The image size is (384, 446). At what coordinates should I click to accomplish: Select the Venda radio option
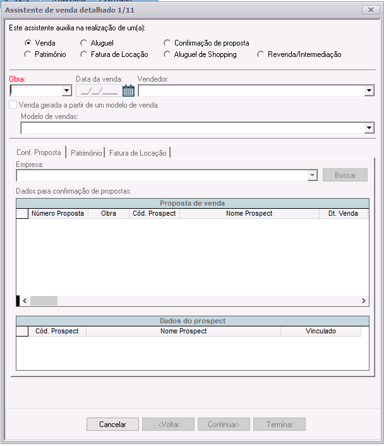coord(28,43)
